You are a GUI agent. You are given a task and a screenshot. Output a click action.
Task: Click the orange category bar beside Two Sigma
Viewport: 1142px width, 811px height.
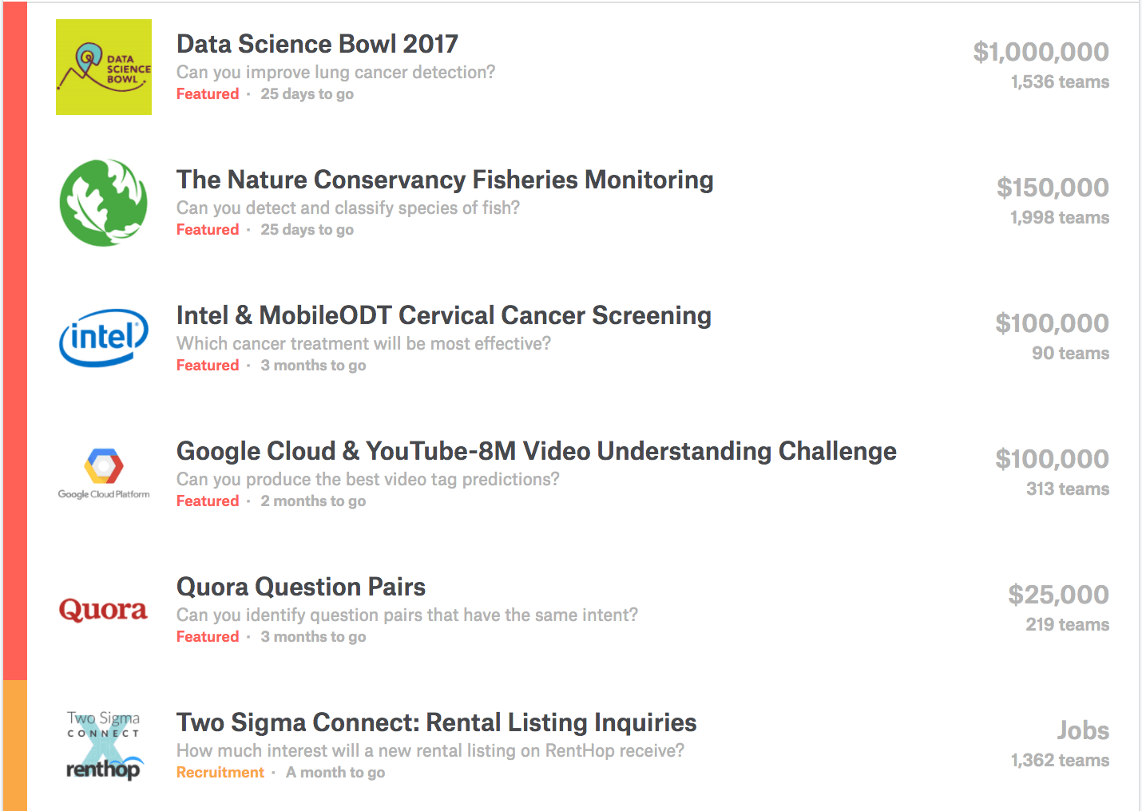[15, 746]
